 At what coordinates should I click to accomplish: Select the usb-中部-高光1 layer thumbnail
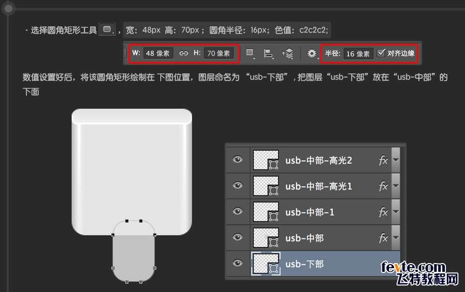(x=266, y=186)
